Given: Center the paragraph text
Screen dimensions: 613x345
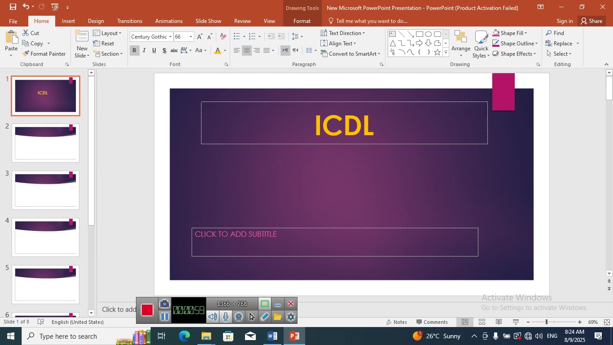Looking at the screenshot, I should 246,50.
